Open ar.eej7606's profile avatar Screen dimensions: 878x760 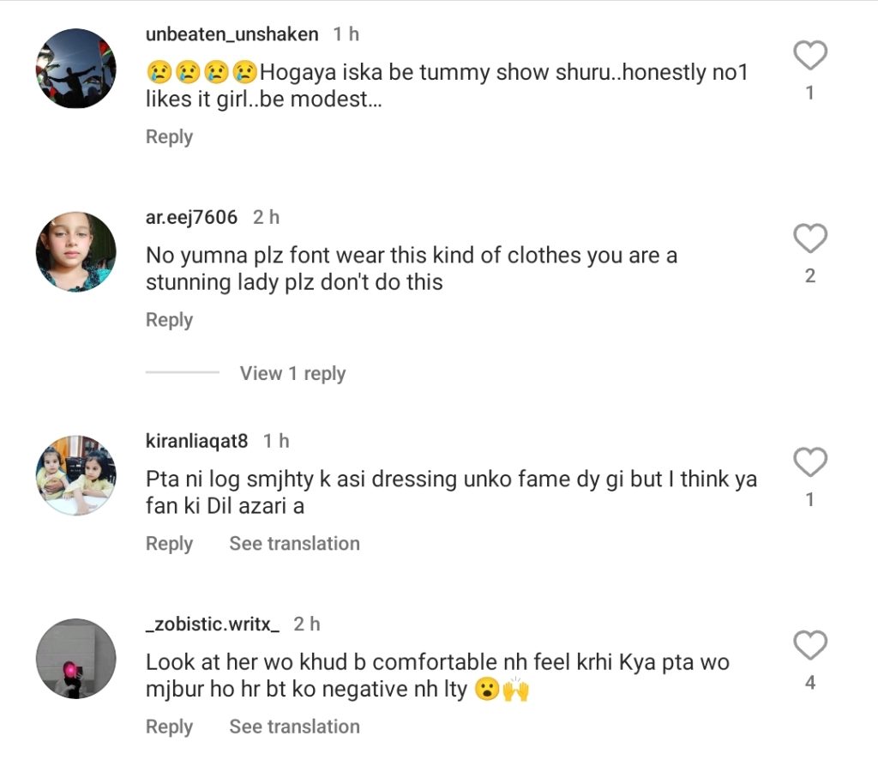pyautogui.click(x=75, y=251)
